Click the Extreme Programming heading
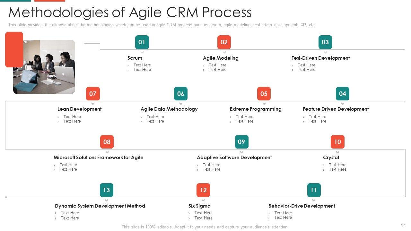This screenshot has width=411, height=231. 256,109
